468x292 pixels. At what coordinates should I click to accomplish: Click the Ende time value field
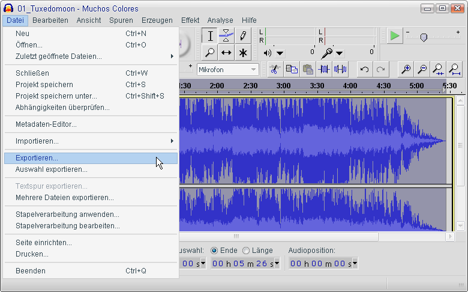(x=242, y=263)
